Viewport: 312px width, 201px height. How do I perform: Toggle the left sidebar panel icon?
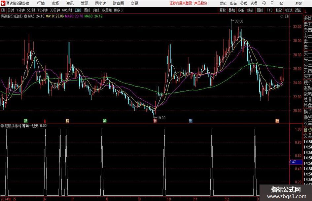(3, 10)
